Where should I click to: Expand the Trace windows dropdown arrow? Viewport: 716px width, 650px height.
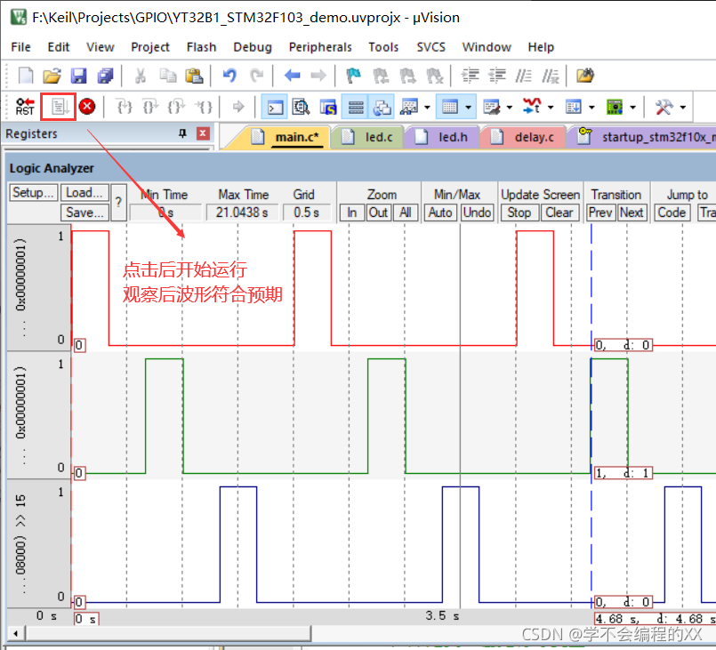pyautogui.click(x=591, y=108)
